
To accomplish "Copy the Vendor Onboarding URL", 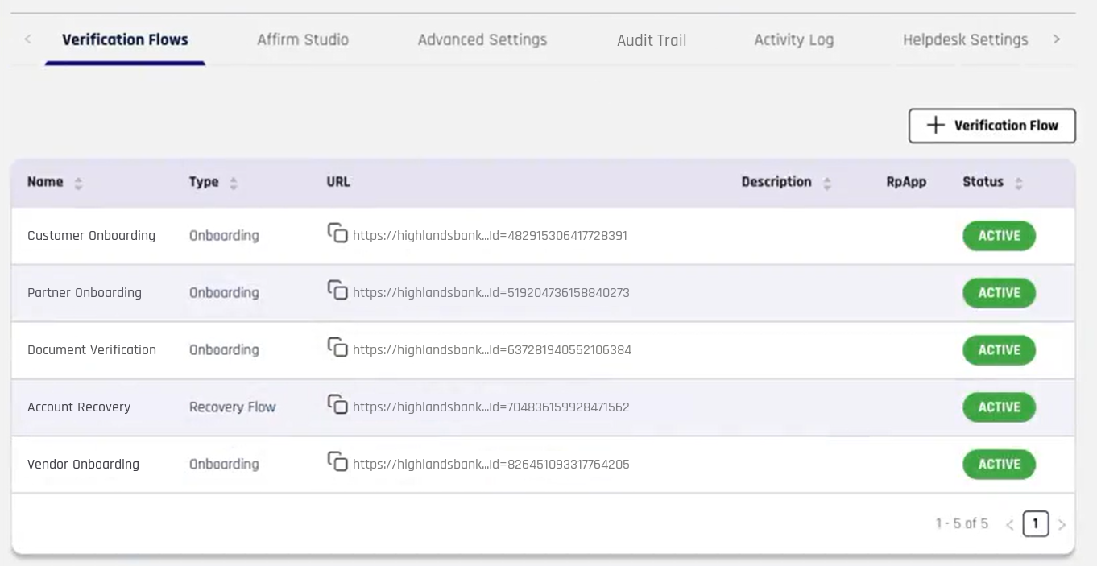I will 337,462.
